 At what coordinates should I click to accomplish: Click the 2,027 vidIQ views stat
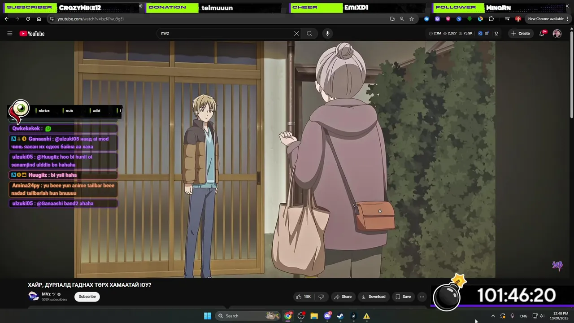(x=450, y=34)
